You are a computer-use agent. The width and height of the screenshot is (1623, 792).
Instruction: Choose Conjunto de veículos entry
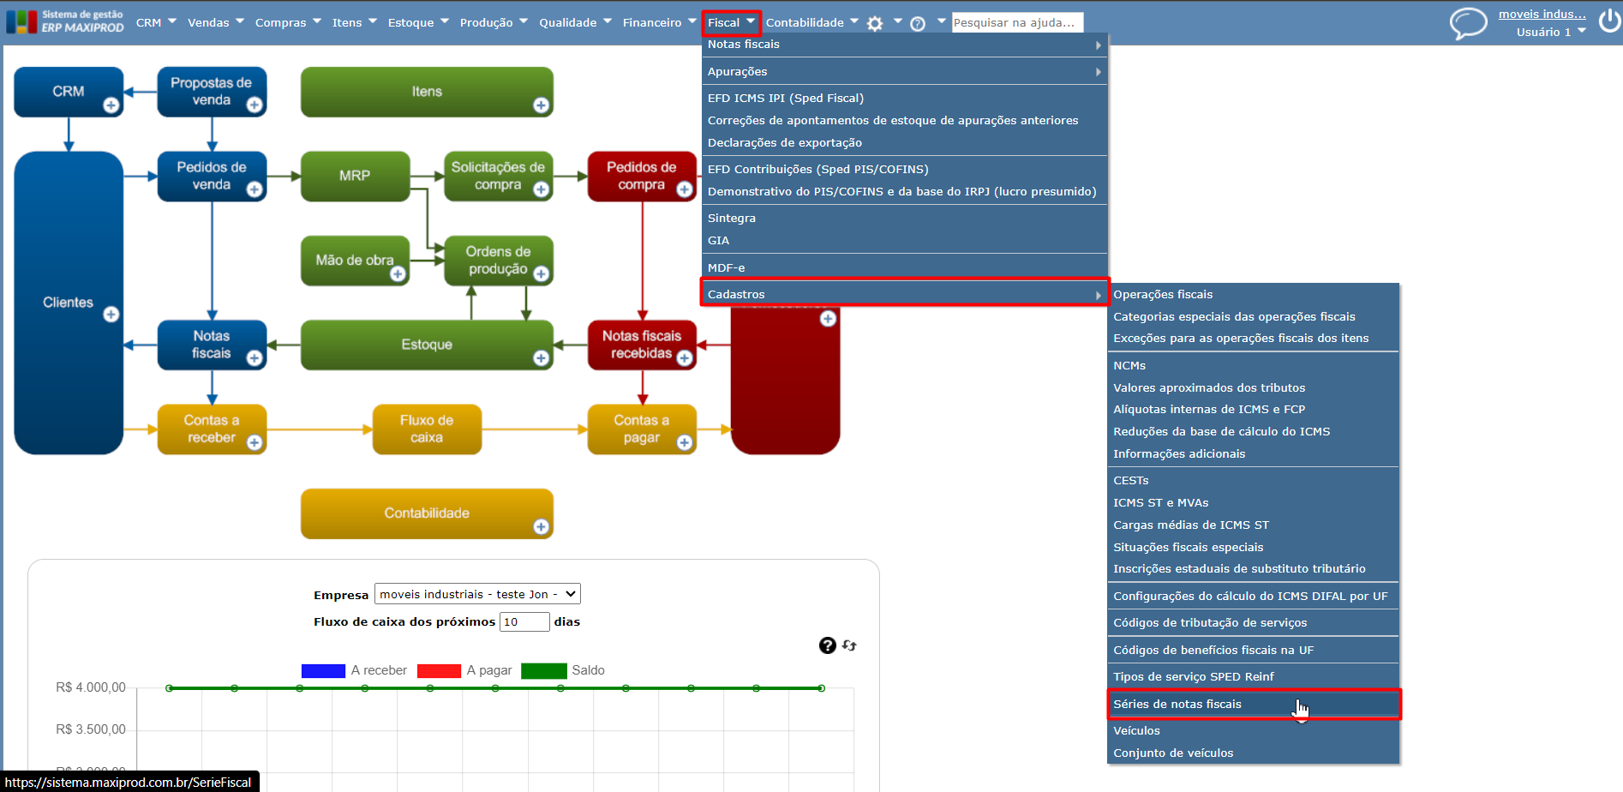click(1254, 753)
